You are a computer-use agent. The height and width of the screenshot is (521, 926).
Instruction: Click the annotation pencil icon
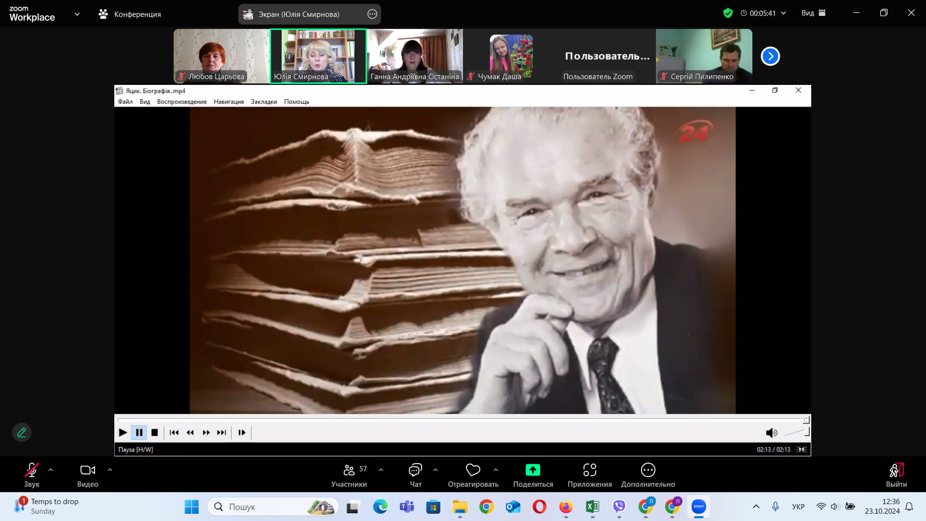point(22,432)
